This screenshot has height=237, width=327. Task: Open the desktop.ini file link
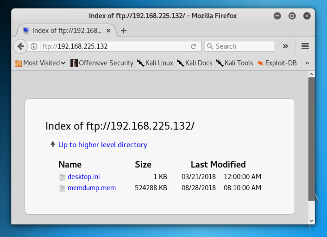pos(83,176)
